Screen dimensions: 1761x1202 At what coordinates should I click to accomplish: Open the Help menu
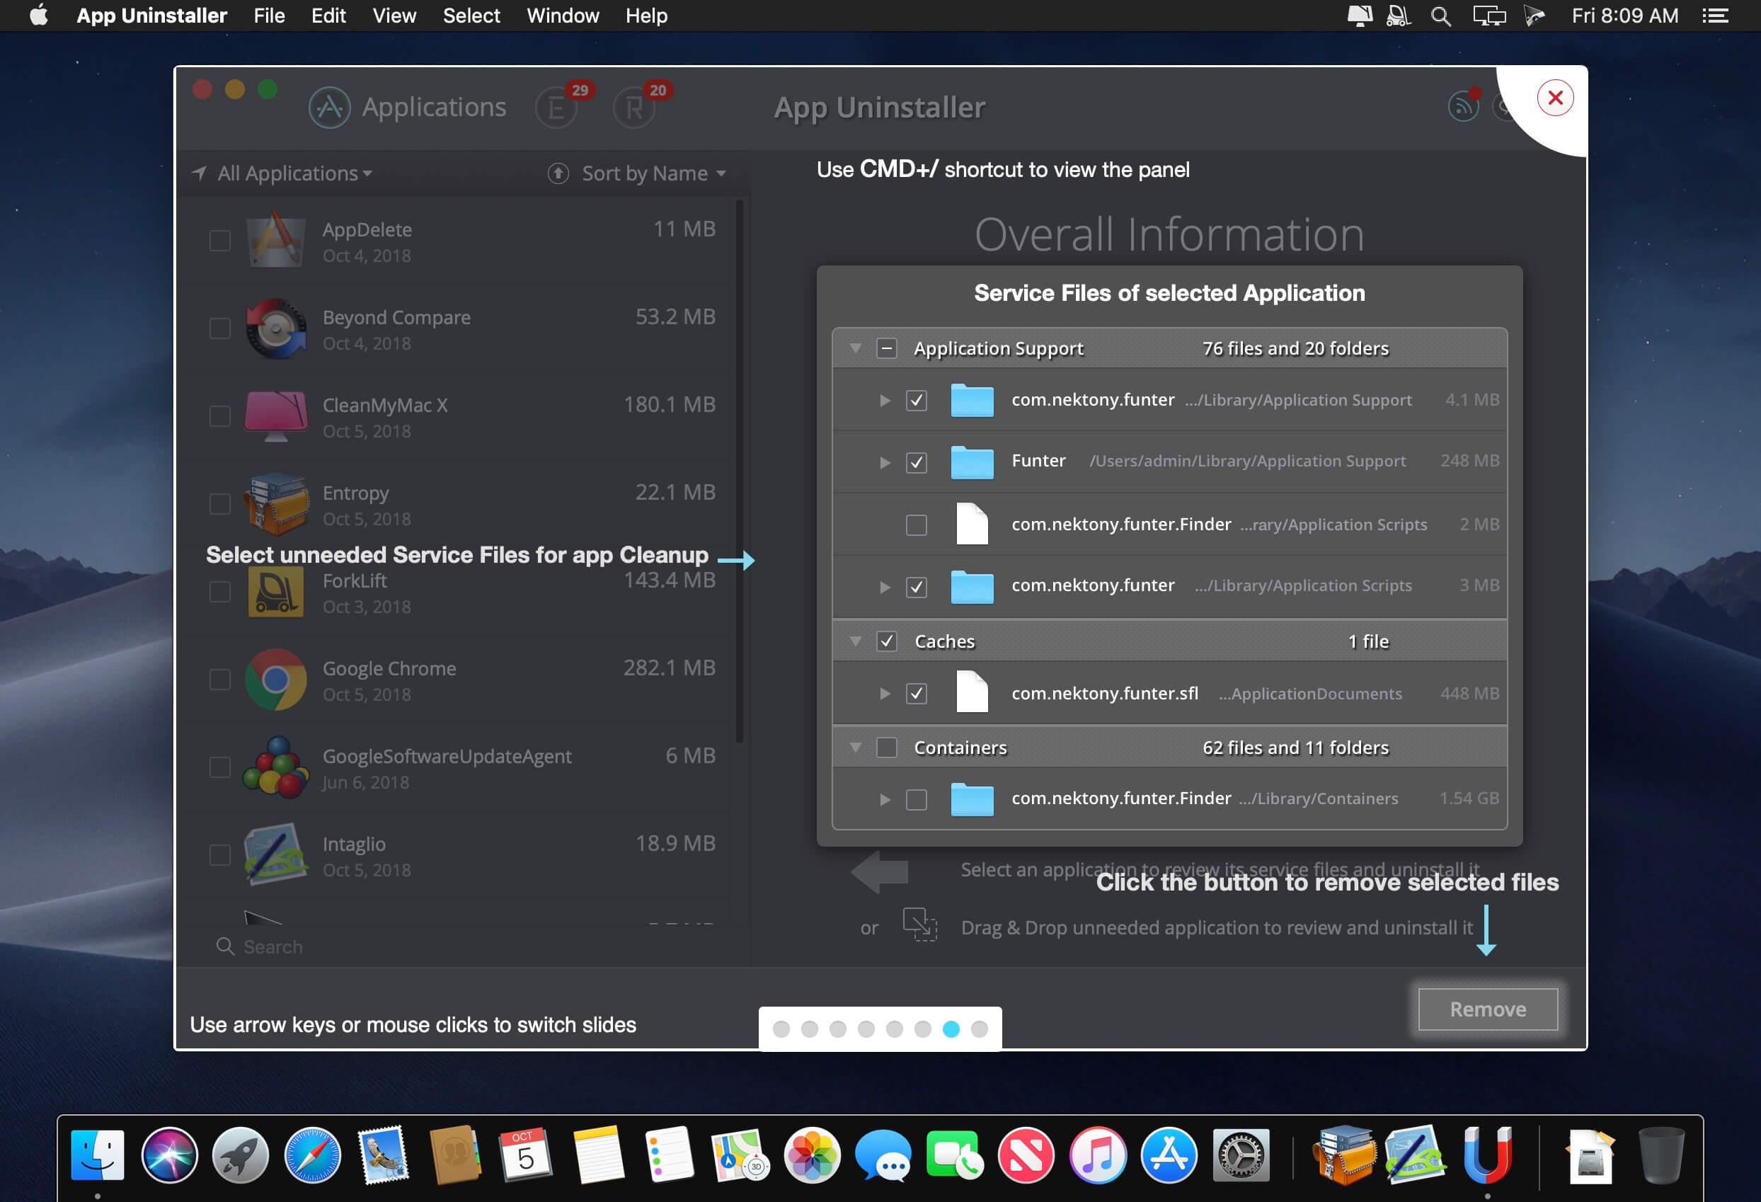pyautogui.click(x=646, y=16)
